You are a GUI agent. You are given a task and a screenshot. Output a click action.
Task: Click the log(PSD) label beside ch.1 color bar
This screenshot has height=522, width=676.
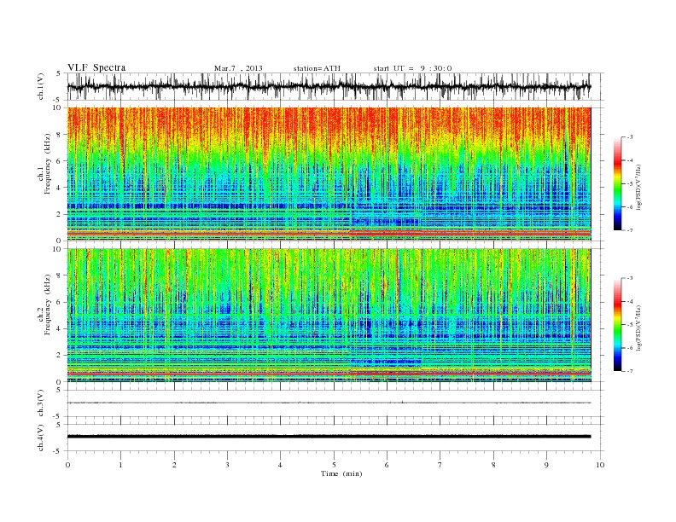pos(638,186)
